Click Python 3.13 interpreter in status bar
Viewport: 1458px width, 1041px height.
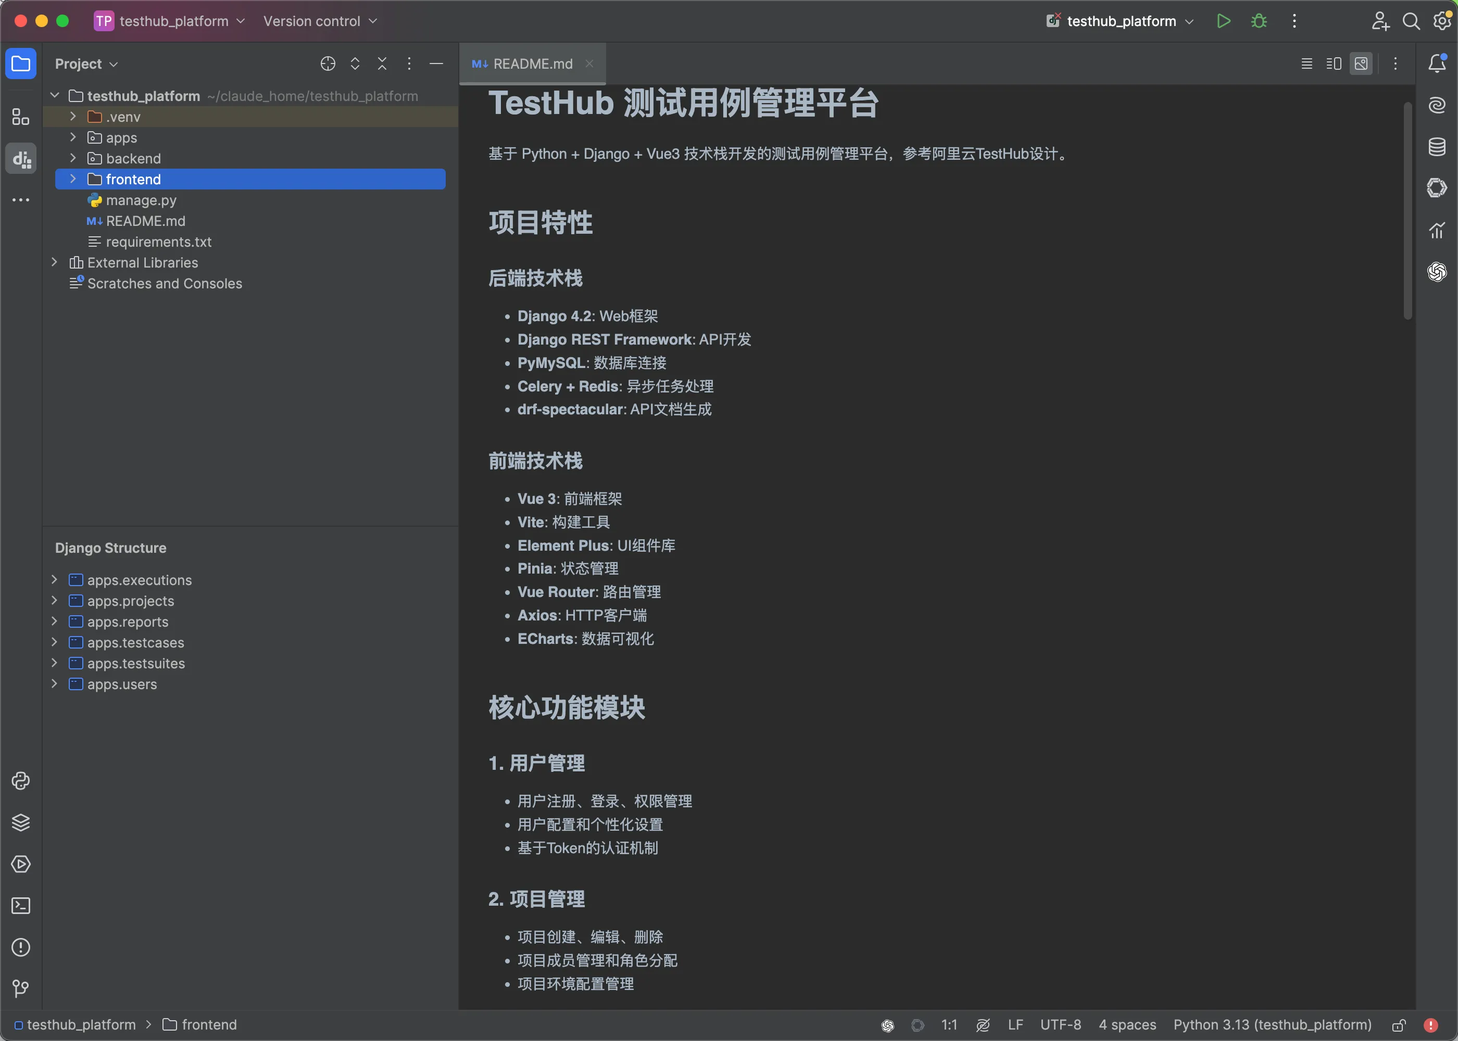tap(1272, 1024)
